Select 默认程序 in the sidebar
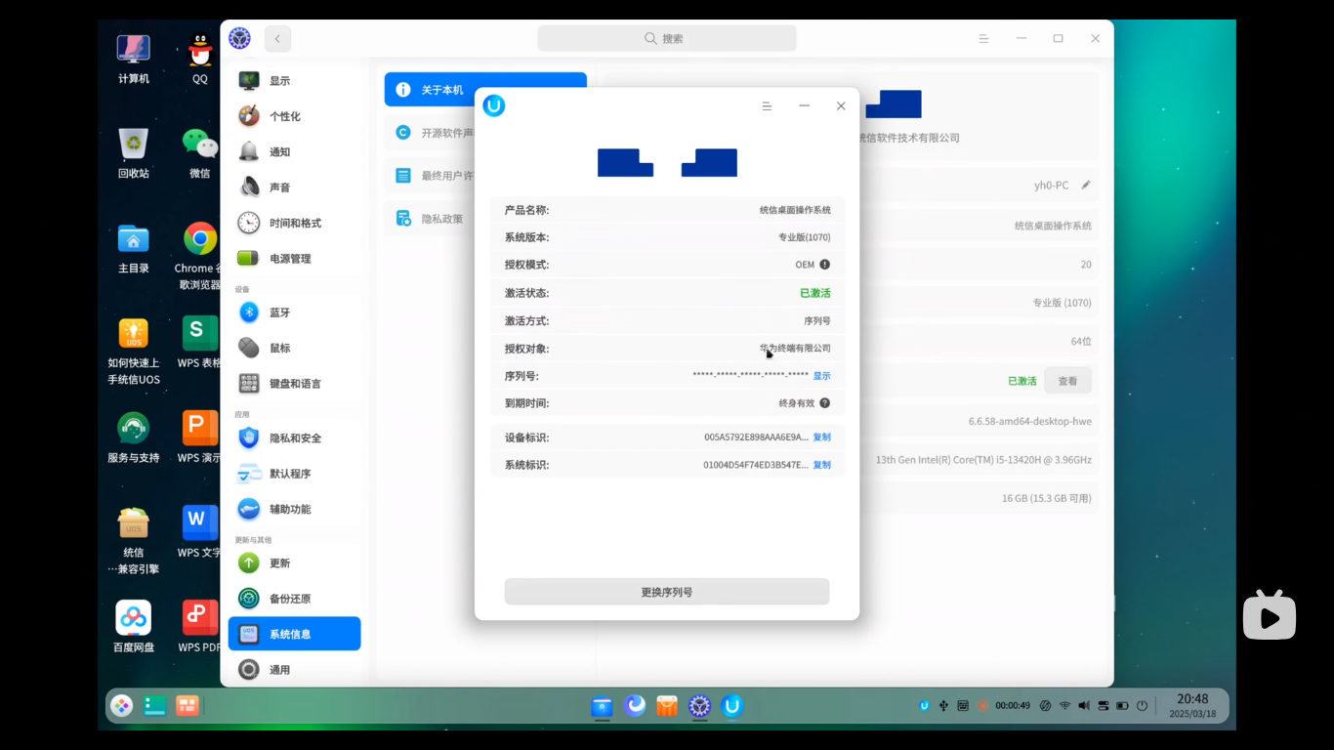 pyautogui.click(x=294, y=474)
